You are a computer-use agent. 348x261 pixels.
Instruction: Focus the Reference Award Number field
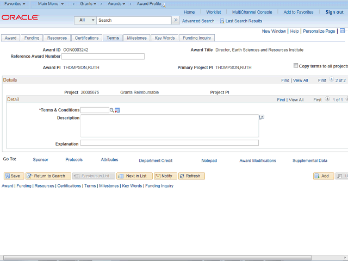click(103, 57)
